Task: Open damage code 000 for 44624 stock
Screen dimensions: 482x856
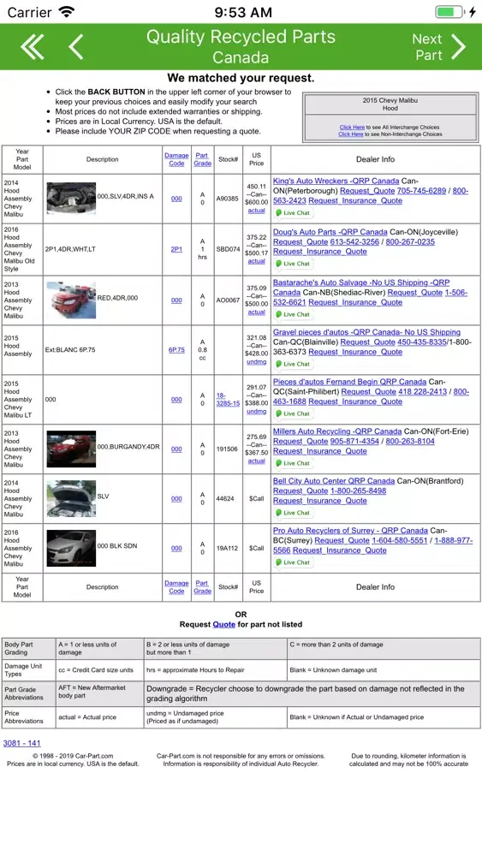Action: click(176, 499)
